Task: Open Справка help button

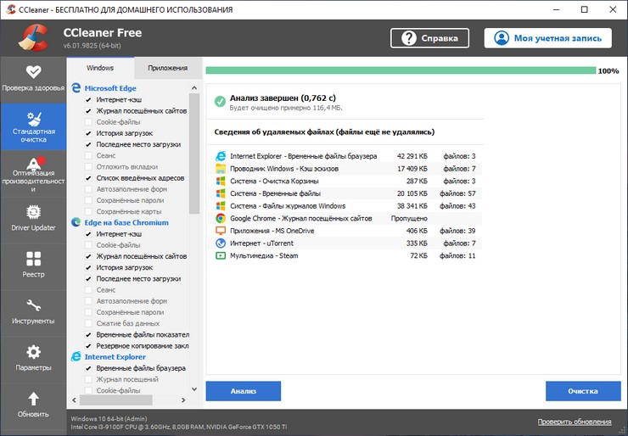Action: pyautogui.click(x=429, y=38)
